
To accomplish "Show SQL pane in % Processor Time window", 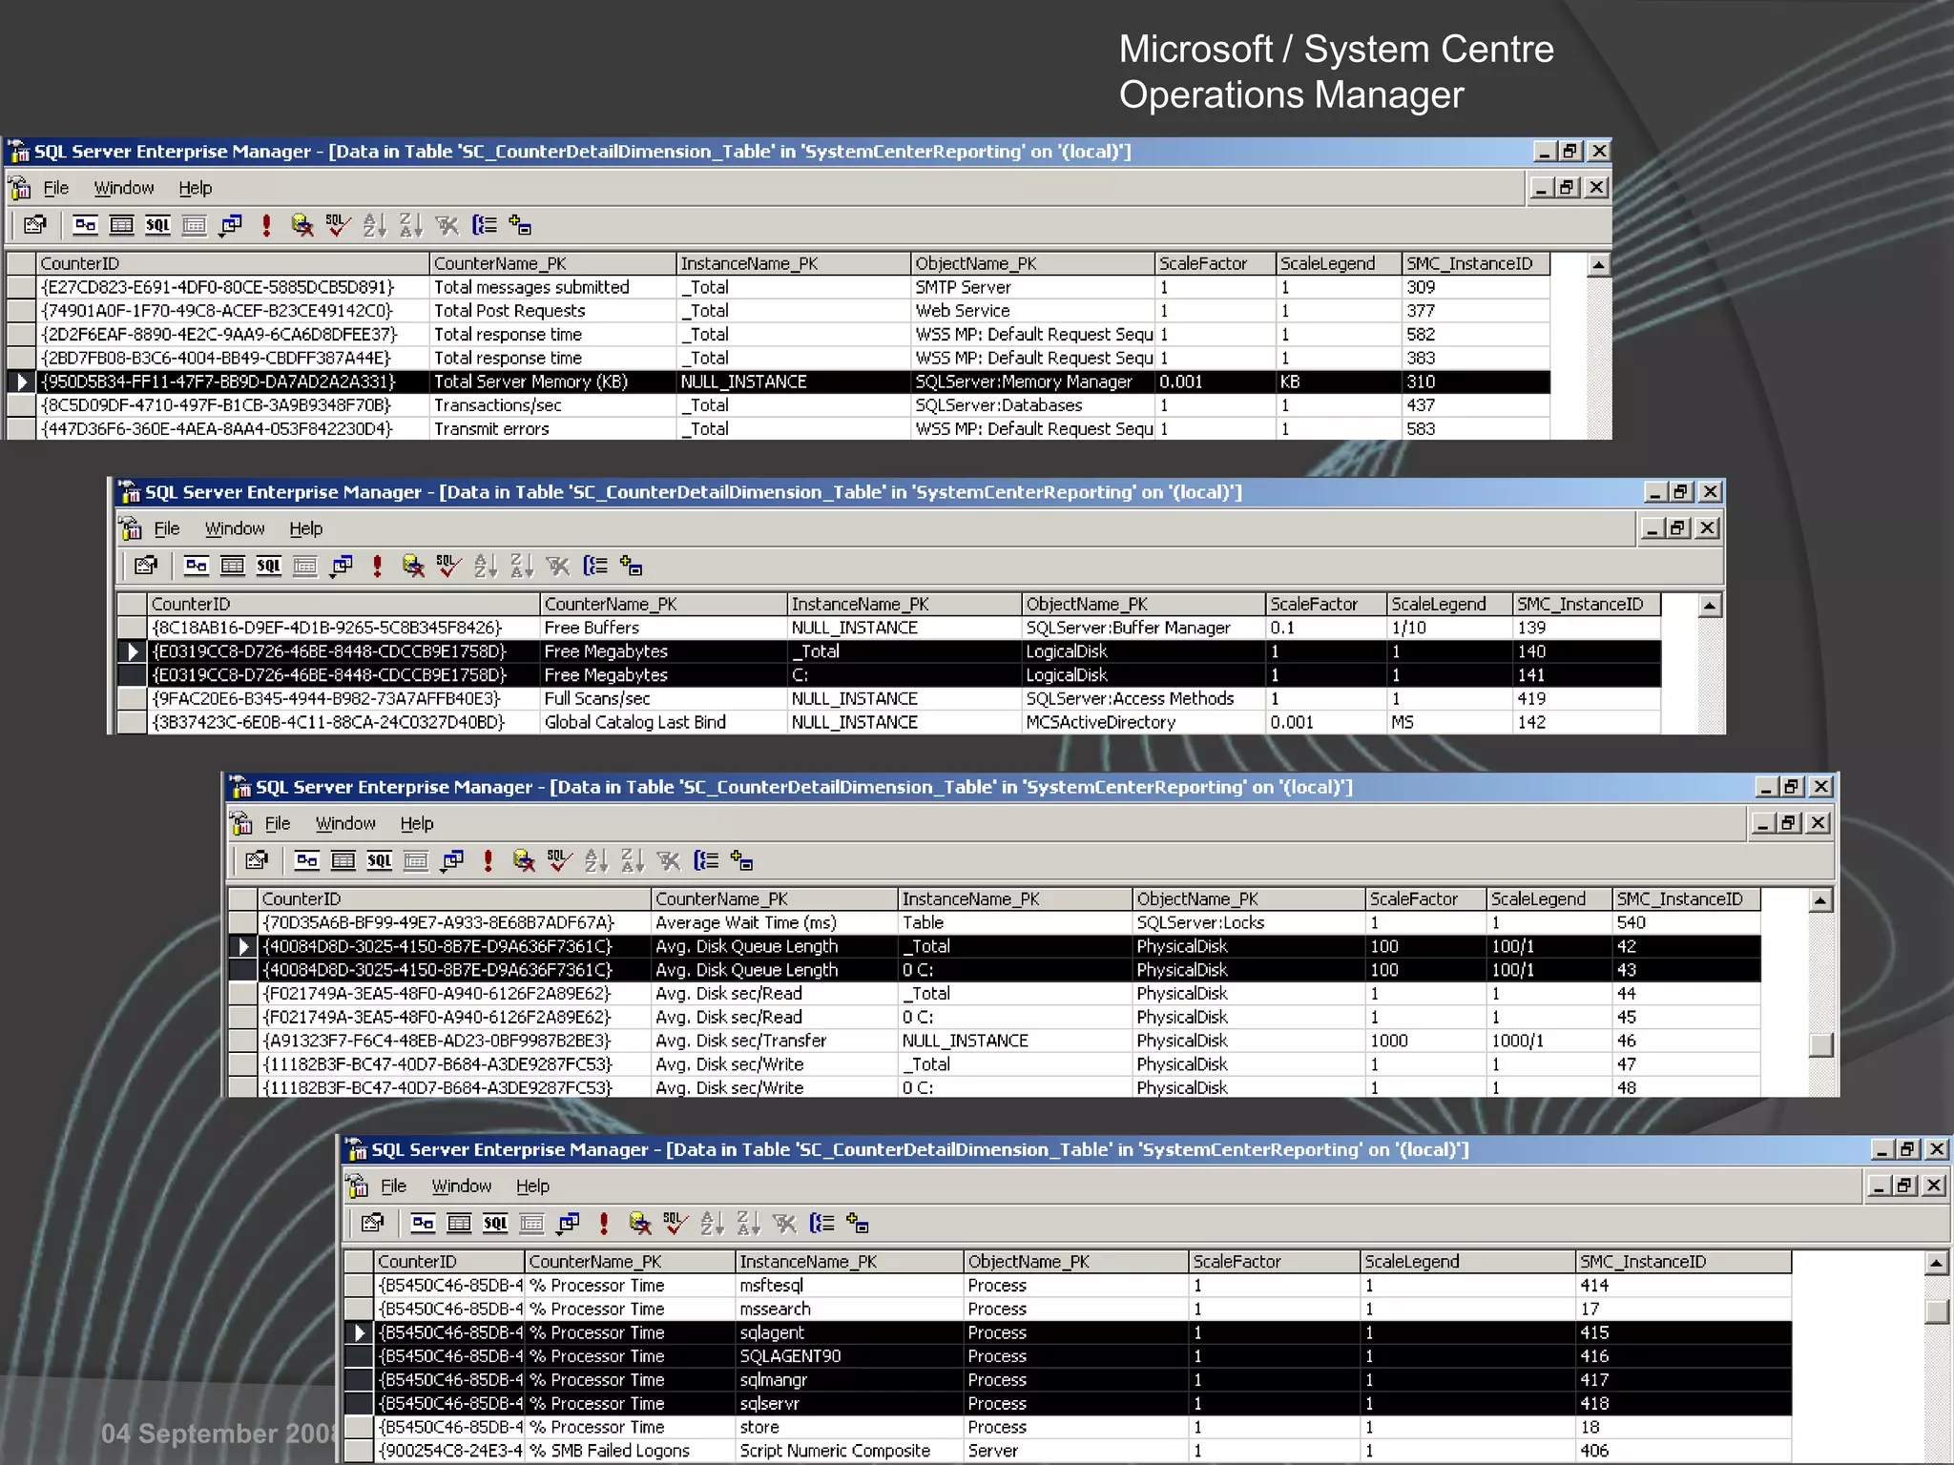I will point(495,1223).
